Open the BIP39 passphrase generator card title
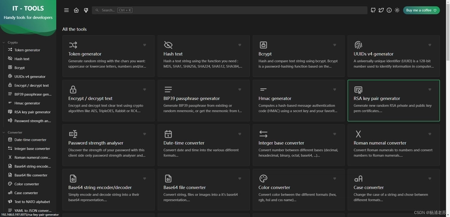Viewport: 450px width, 217px height. point(191,98)
